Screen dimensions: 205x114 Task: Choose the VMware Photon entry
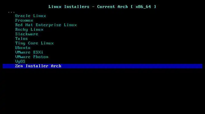tap(32, 57)
